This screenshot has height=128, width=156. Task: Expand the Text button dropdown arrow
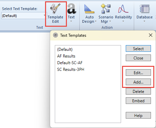[x=71, y=21]
